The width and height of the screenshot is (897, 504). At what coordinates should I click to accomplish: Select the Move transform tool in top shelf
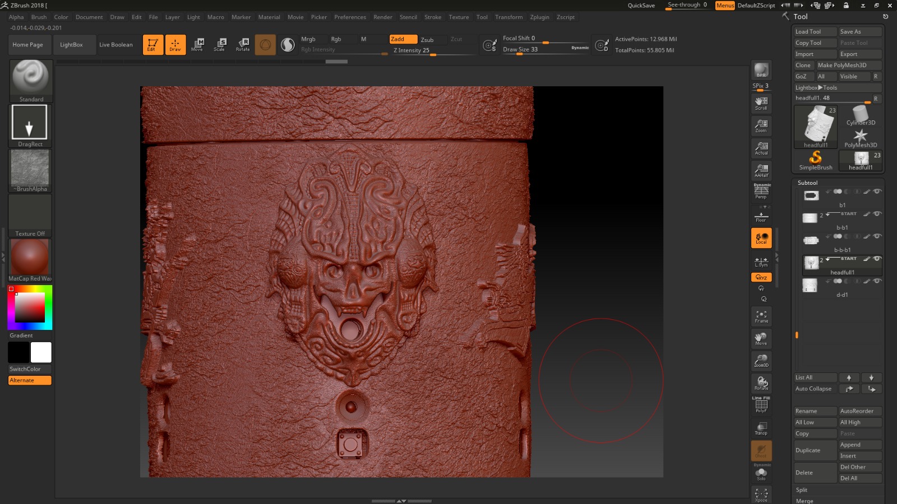[x=197, y=45]
